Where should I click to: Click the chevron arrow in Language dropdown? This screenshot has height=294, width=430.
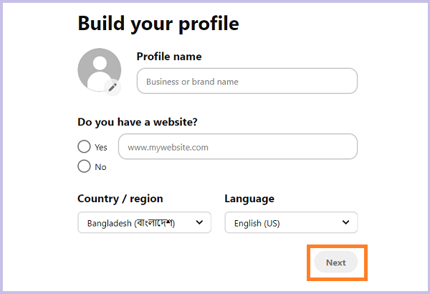coord(346,222)
